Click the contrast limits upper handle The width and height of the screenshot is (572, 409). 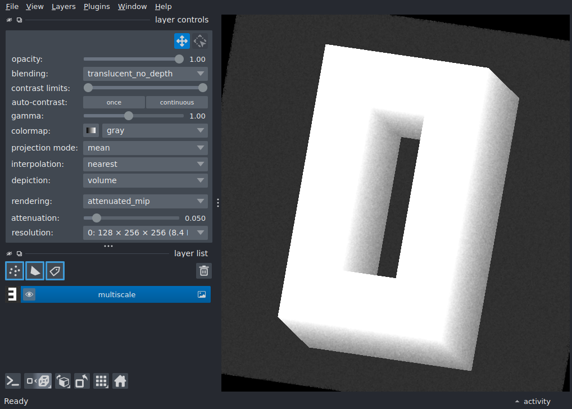[203, 88]
